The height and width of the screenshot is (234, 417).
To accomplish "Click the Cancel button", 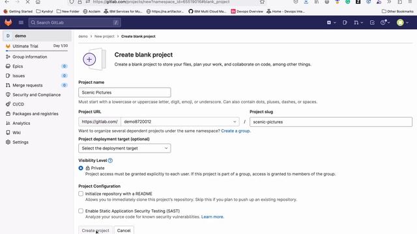I will point(124,230).
